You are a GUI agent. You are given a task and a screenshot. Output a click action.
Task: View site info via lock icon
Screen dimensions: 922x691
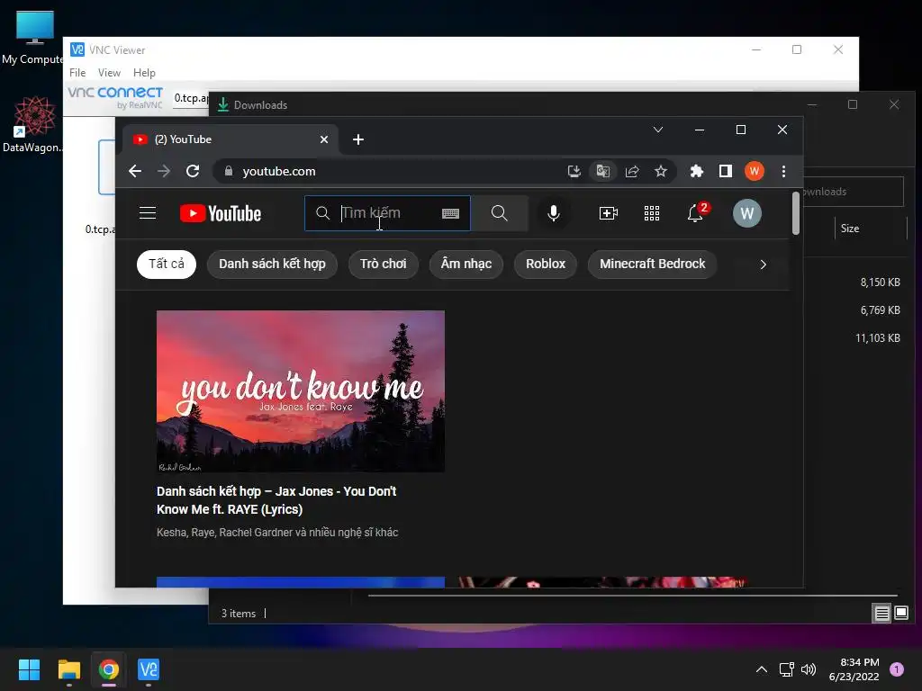coord(229,171)
